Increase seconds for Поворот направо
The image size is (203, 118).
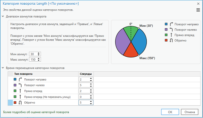coord(91,78)
